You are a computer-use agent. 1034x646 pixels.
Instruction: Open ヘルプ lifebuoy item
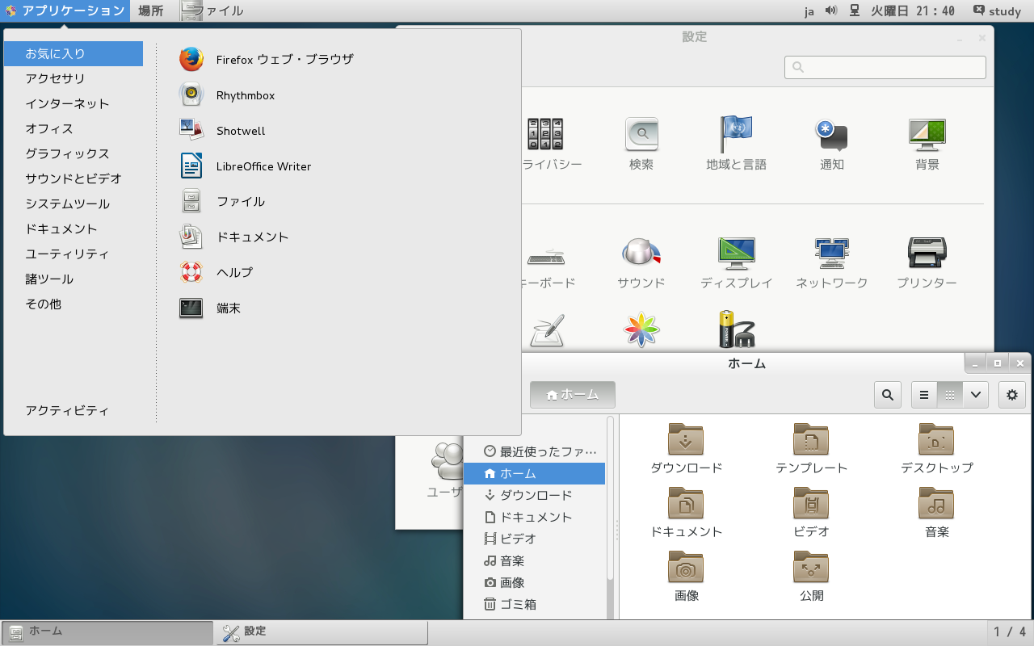point(216,272)
